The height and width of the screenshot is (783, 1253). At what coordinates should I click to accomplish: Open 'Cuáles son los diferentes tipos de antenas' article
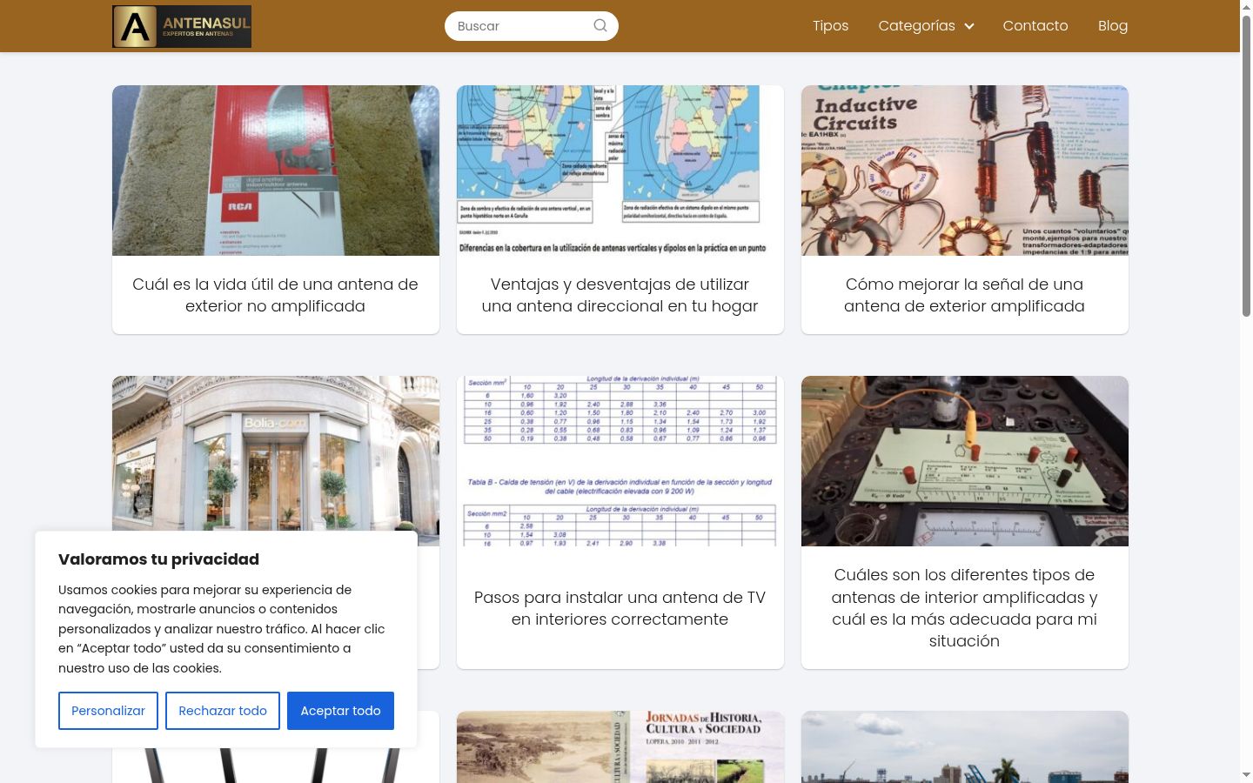965,608
